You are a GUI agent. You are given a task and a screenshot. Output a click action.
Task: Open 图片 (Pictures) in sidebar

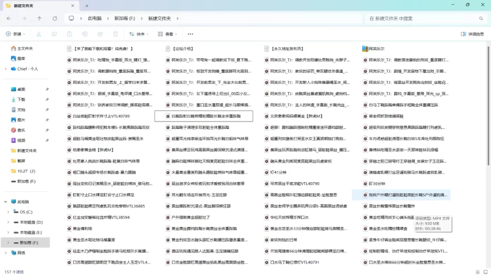pos(18,120)
